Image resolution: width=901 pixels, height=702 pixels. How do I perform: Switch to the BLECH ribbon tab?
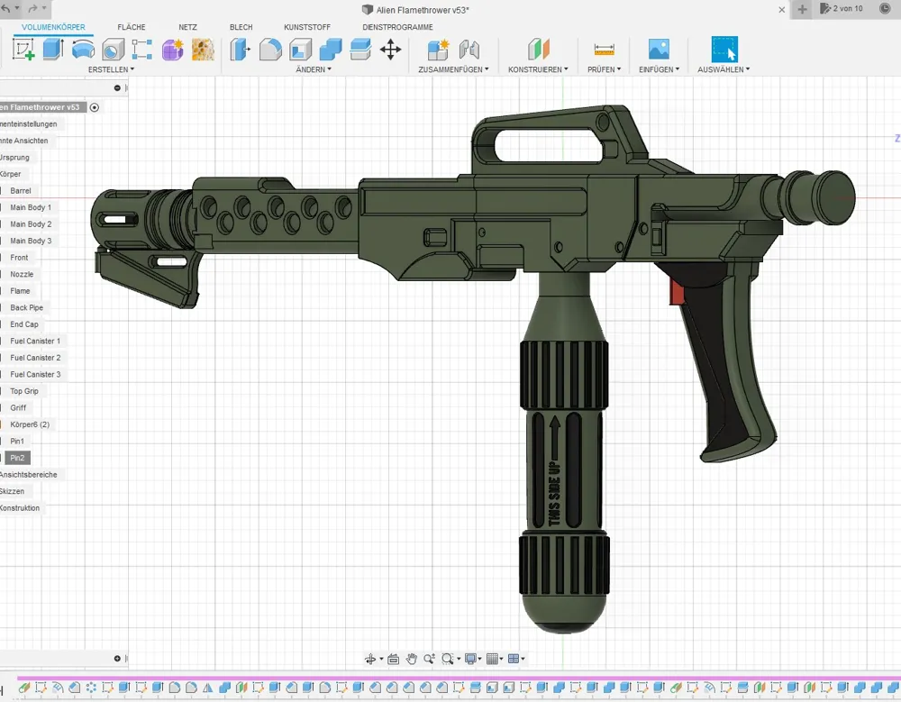241,27
